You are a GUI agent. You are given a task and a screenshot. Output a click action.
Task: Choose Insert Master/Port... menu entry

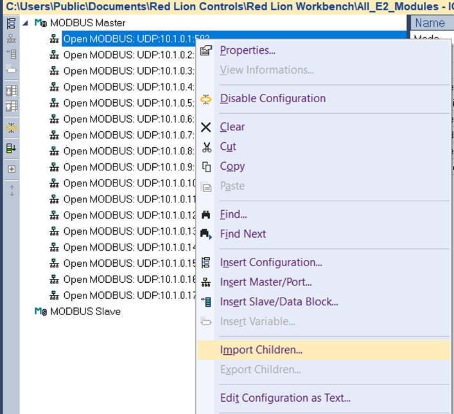[x=324, y=282]
